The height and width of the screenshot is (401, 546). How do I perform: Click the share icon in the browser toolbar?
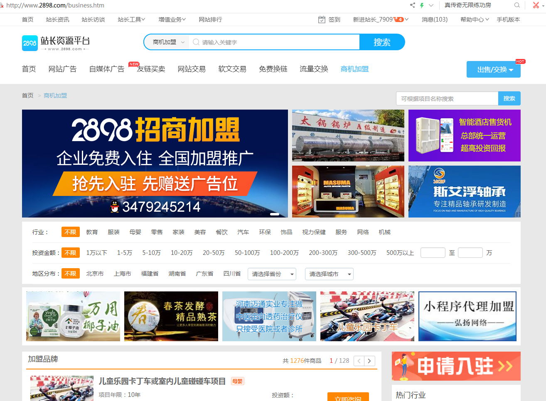click(412, 5)
